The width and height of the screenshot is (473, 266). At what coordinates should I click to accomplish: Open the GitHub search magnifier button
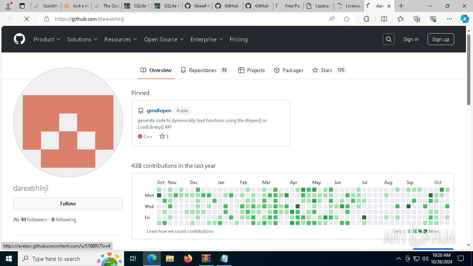click(388, 39)
